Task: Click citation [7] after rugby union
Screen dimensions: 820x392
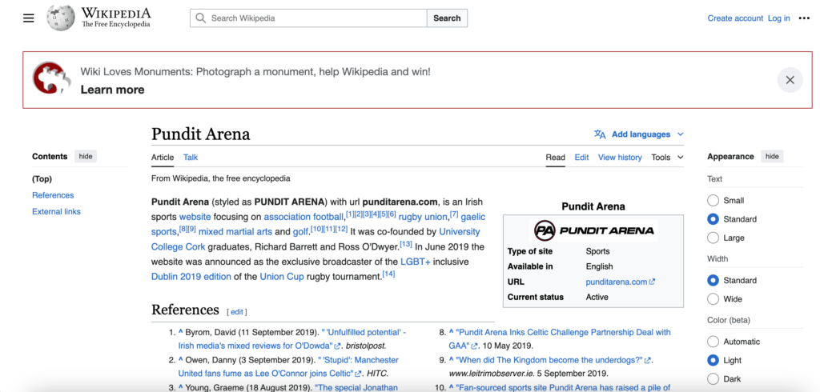Action: (454, 214)
